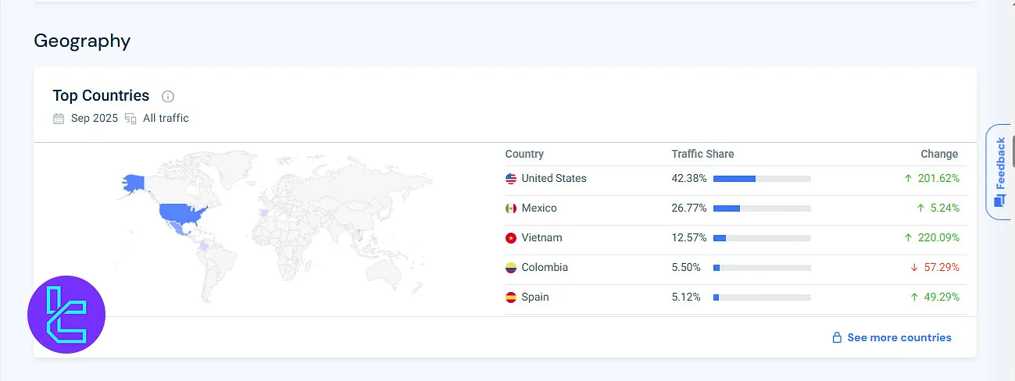Click the green up arrow next to 49.29%
This screenshot has width=1015, height=381.
coord(914,297)
